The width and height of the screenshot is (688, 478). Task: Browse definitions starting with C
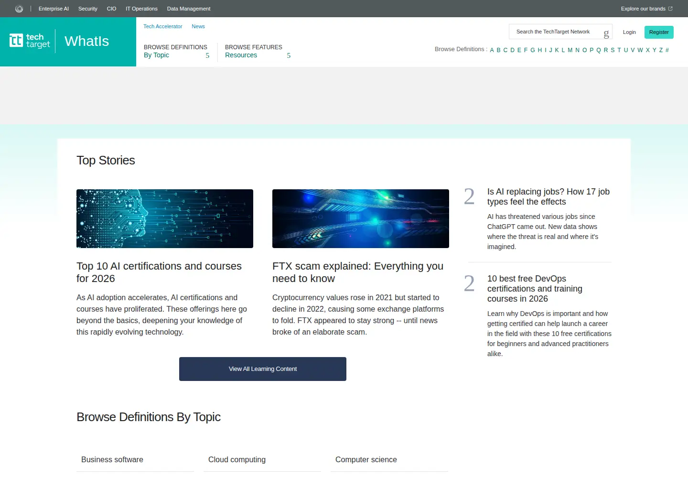point(505,50)
